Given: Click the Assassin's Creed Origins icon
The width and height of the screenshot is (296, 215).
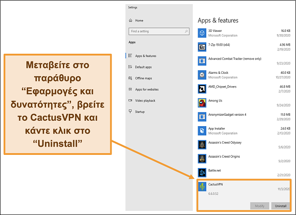Looking at the screenshot, I should pos(202,159).
